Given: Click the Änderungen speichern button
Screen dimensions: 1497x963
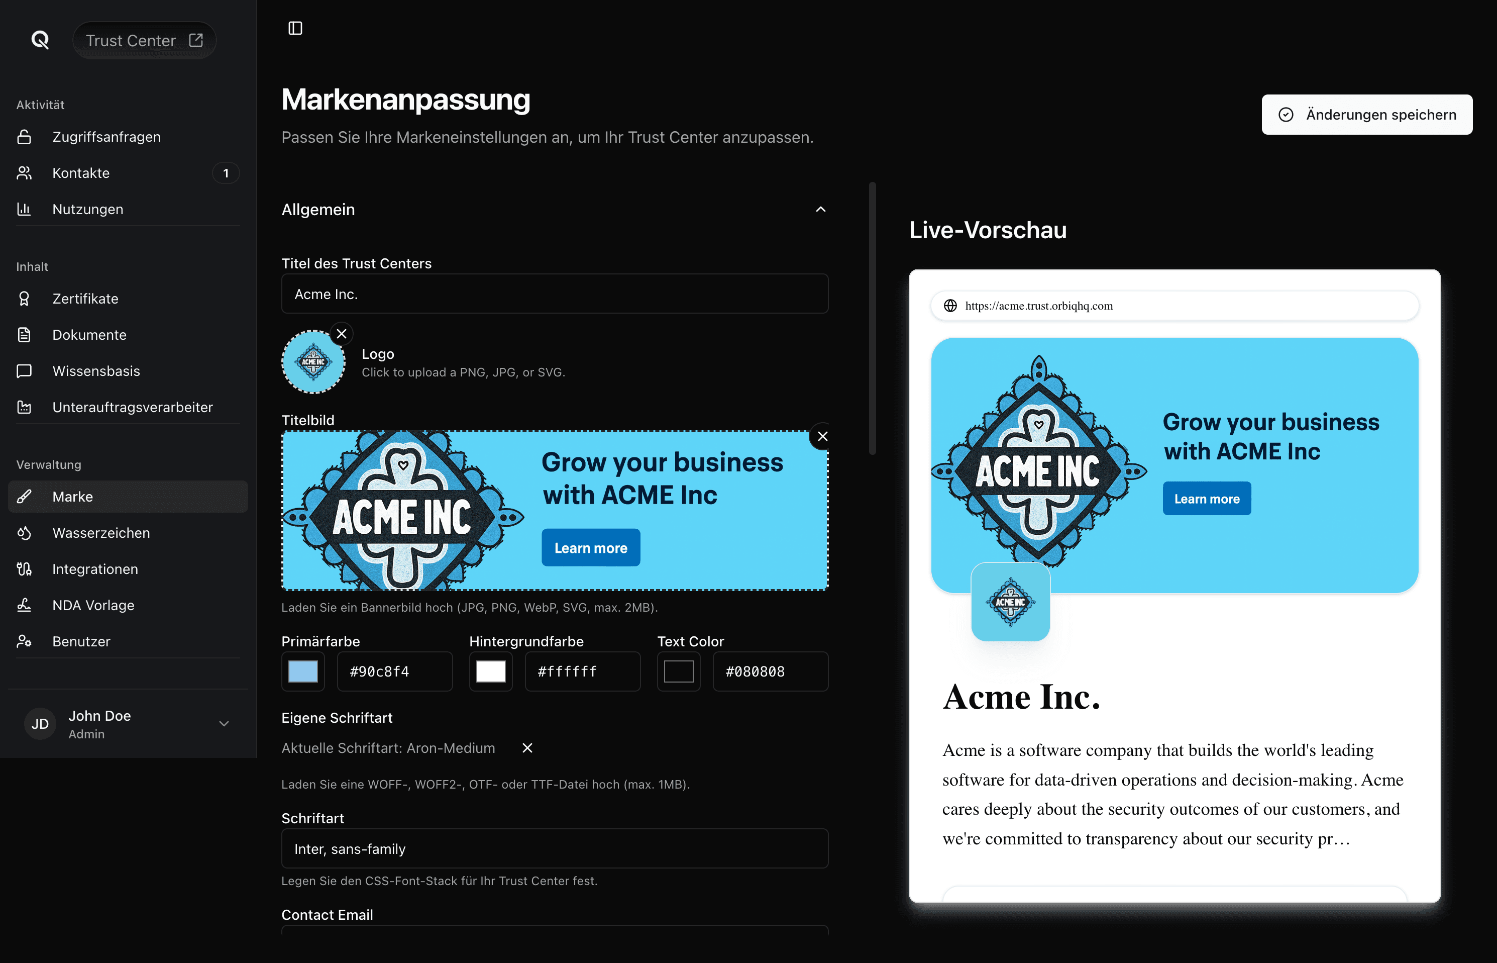Looking at the screenshot, I should 1367,115.
